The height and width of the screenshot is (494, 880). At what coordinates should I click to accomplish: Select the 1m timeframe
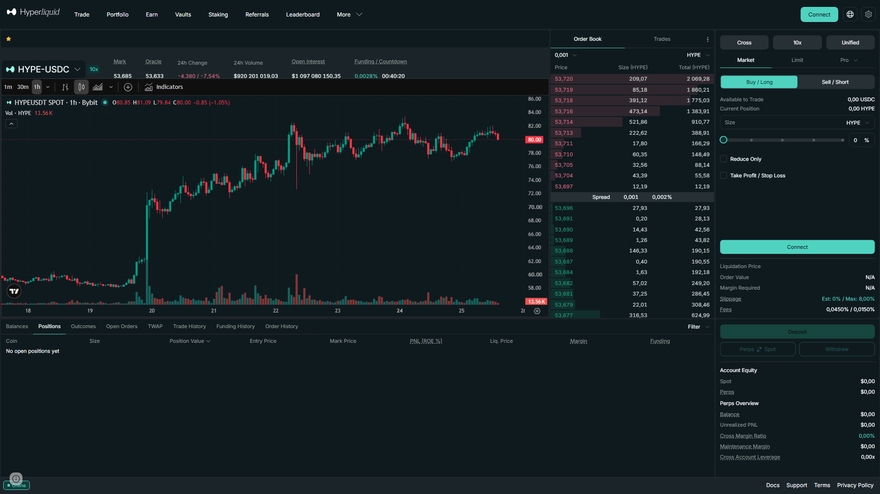[8, 87]
